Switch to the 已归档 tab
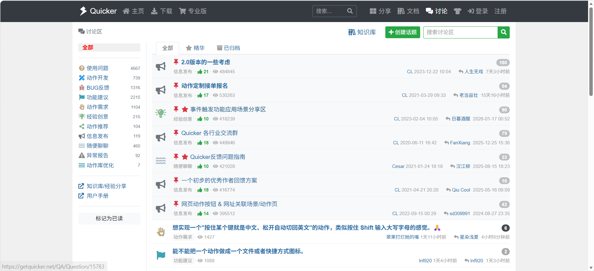 [228, 48]
